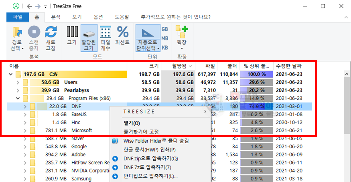Expand the Users folder
351x182 pixels.
pos(18,83)
